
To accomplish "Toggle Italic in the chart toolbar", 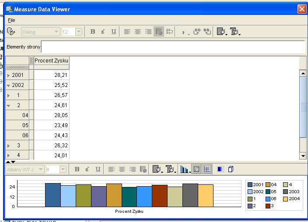I will (87, 169).
